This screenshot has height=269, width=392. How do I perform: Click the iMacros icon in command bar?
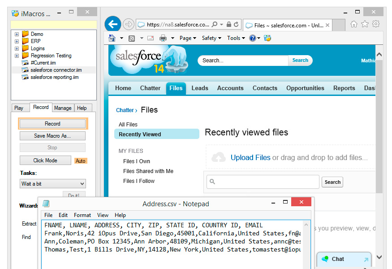pos(267,38)
